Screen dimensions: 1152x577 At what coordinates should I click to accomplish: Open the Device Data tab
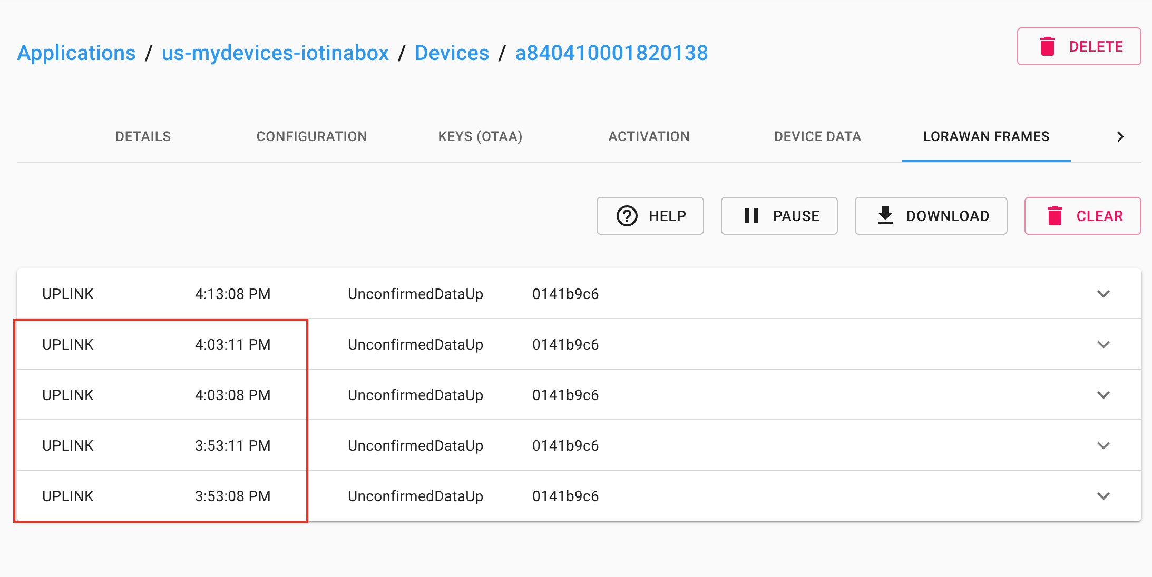pos(818,137)
